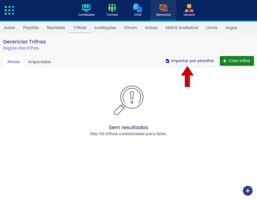The width and height of the screenshot is (257, 200).
Task: Open the Usuario profile section
Action: (x=189, y=10)
